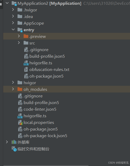
Task: Select the oh_modules folder name
Action: [35, 89]
